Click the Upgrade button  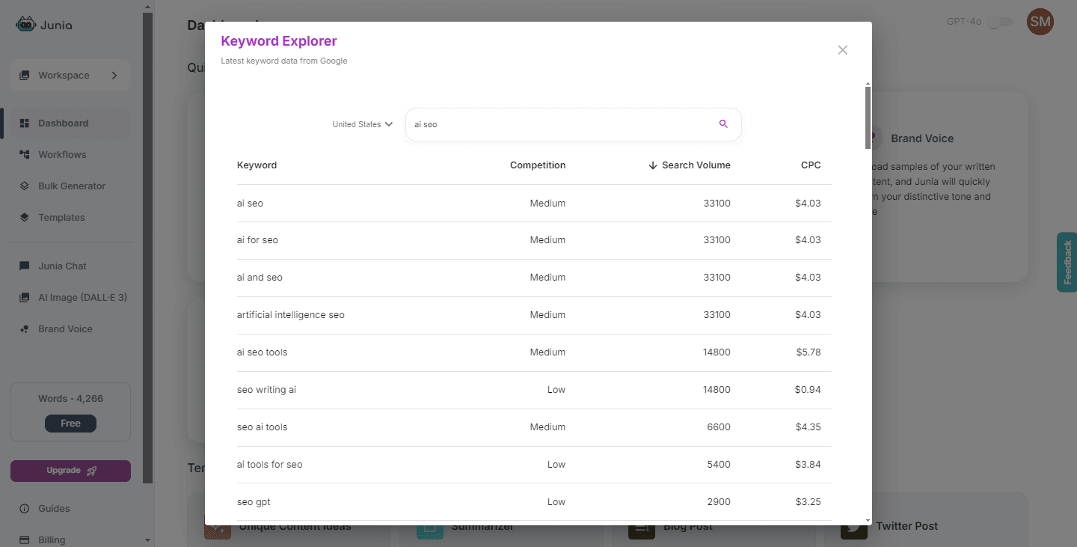click(70, 471)
